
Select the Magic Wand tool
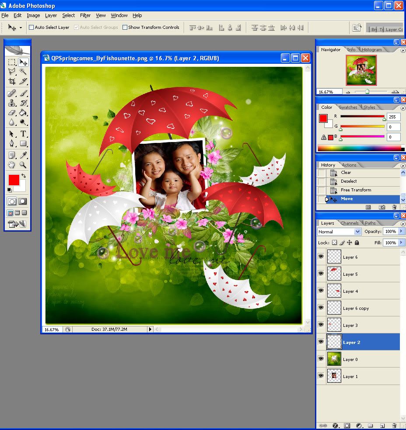pyautogui.click(x=23, y=72)
